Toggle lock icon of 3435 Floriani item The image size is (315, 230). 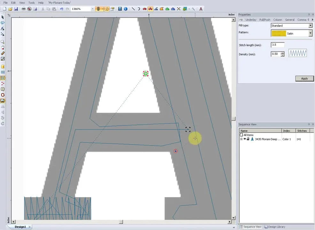pos(248,139)
